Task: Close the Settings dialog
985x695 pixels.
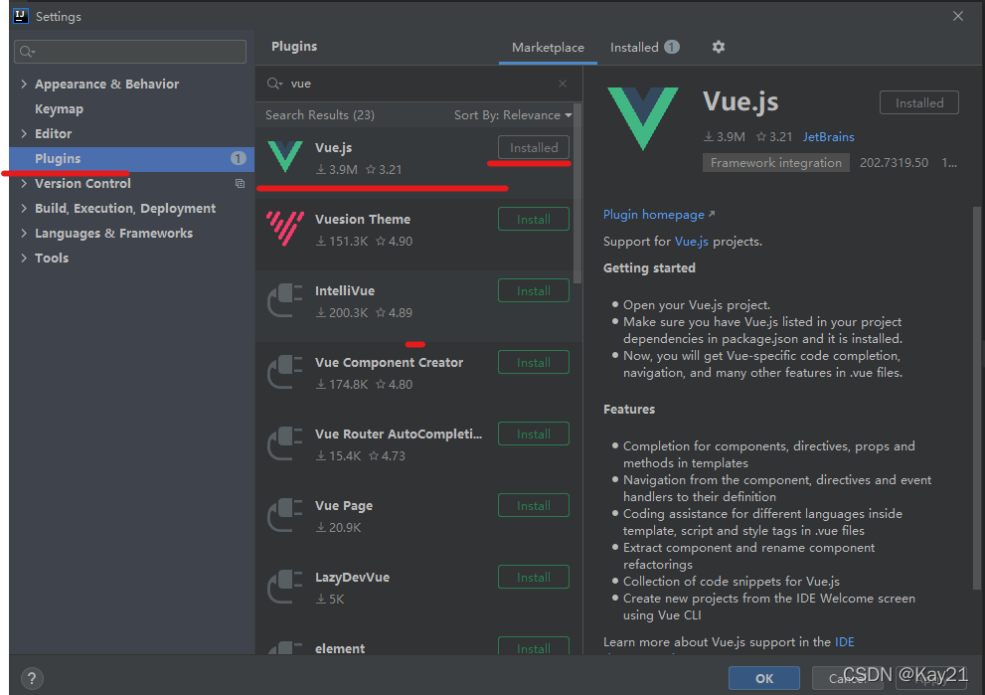Action: pyautogui.click(x=957, y=16)
